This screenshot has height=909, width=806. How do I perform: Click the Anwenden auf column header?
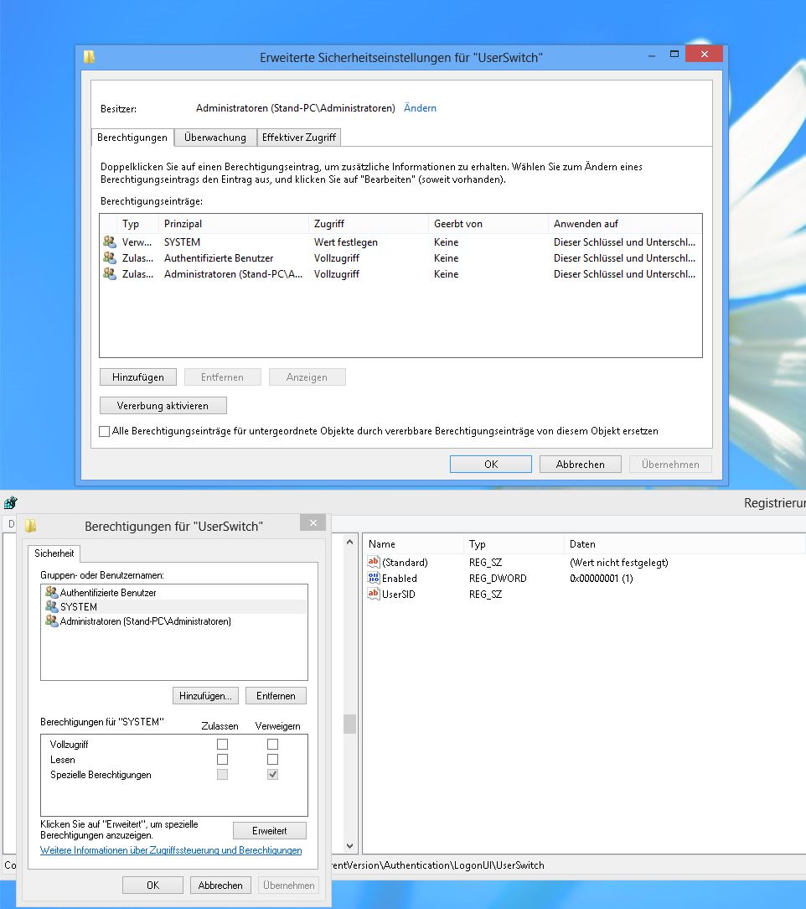[x=625, y=224]
